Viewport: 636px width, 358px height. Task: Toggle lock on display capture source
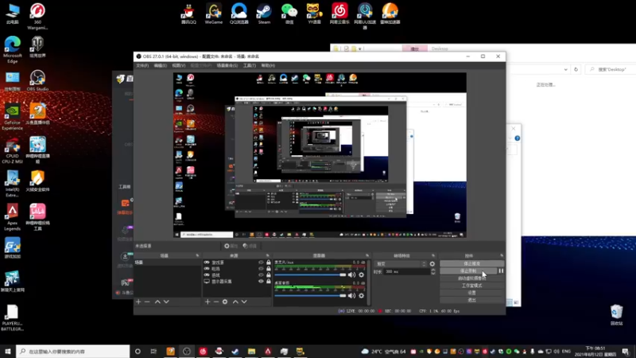click(268, 281)
